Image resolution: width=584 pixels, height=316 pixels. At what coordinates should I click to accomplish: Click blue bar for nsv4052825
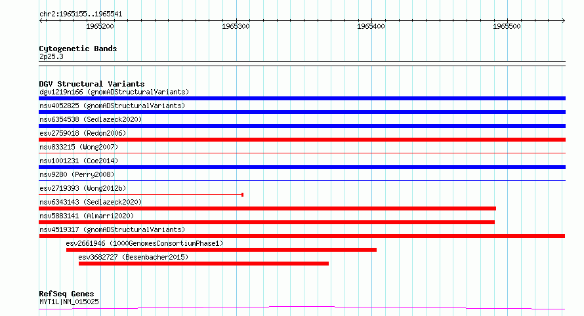302,112
